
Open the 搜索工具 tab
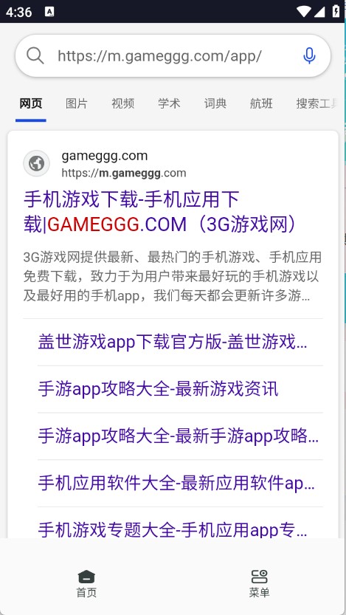pos(317,103)
